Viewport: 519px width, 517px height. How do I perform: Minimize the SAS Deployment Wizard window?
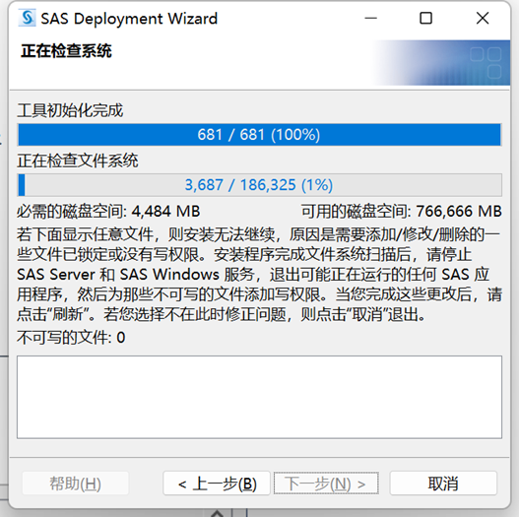click(x=370, y=18)
